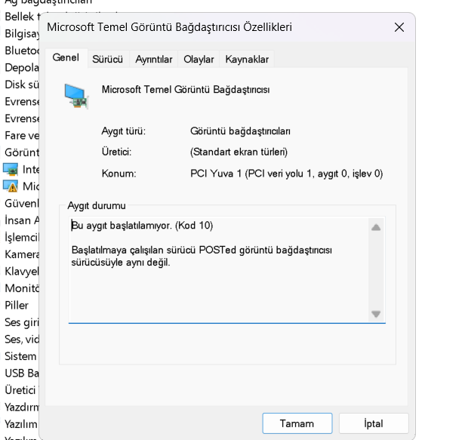This screenshot has width=465, height=440.
Task: Open the Ayrıntılar tab
Action: coord(154,60)
